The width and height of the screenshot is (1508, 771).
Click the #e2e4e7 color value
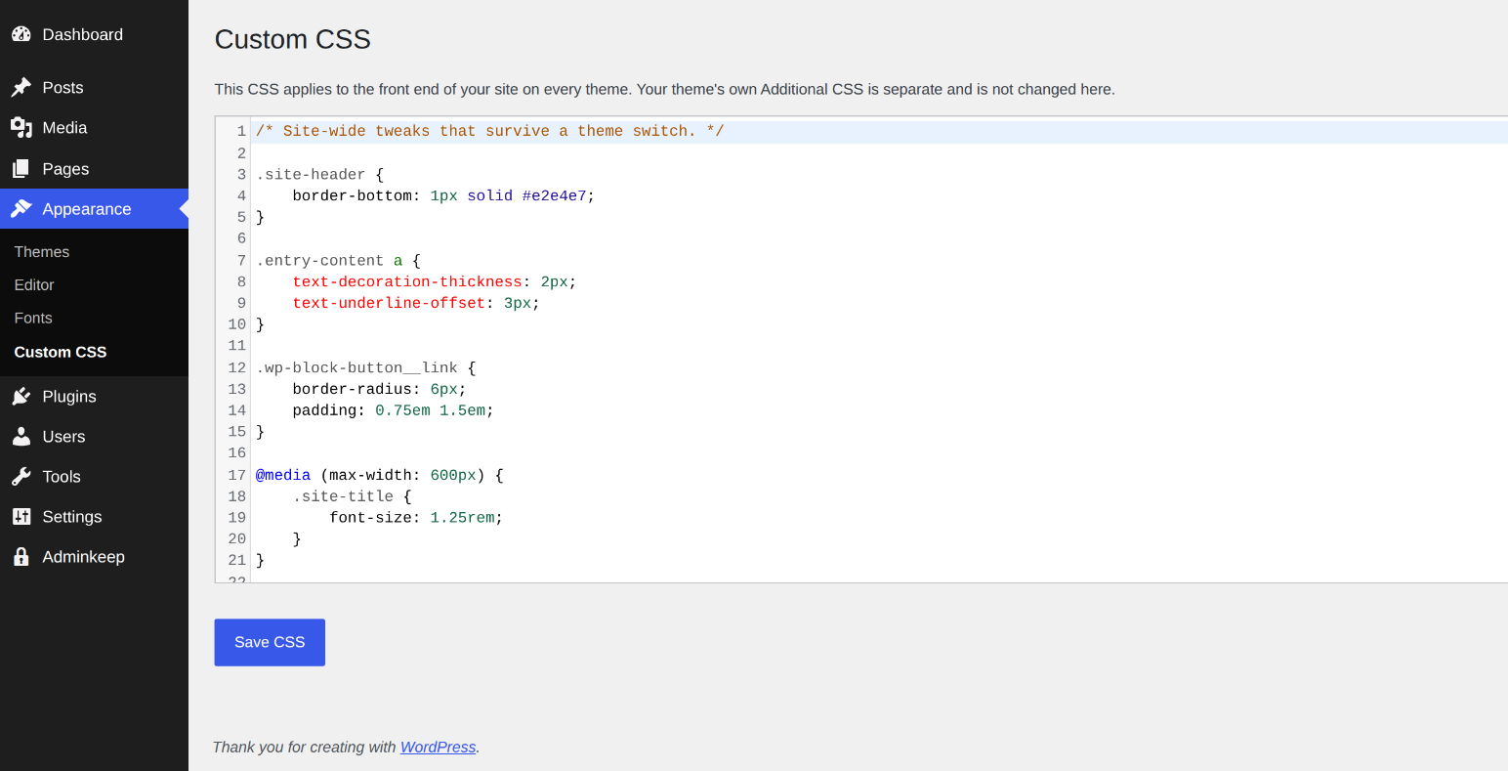click(x=554, y=196)
